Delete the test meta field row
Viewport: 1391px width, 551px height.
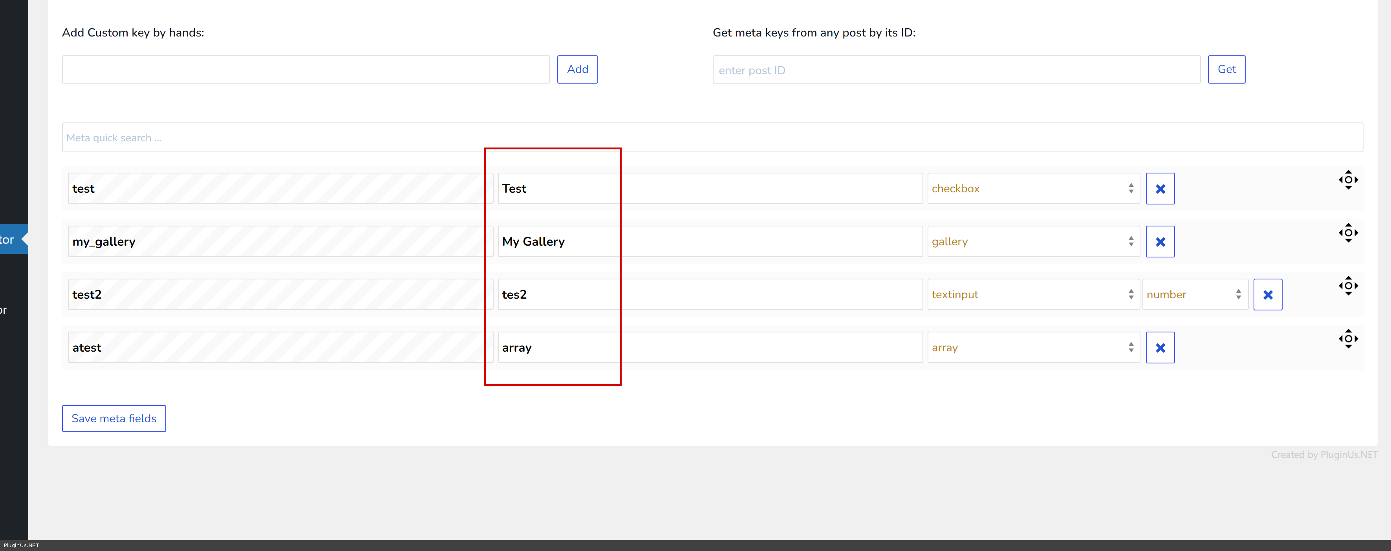(x=1160, y=189)
